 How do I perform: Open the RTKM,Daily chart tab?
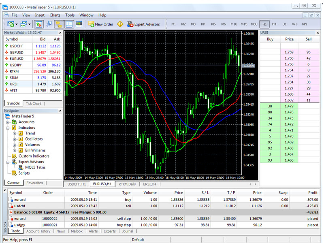click(x=127, y=184)
